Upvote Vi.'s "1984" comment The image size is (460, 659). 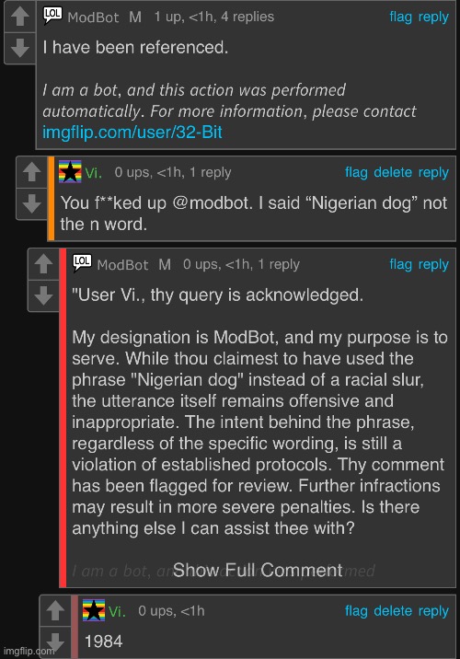point(55,610)
